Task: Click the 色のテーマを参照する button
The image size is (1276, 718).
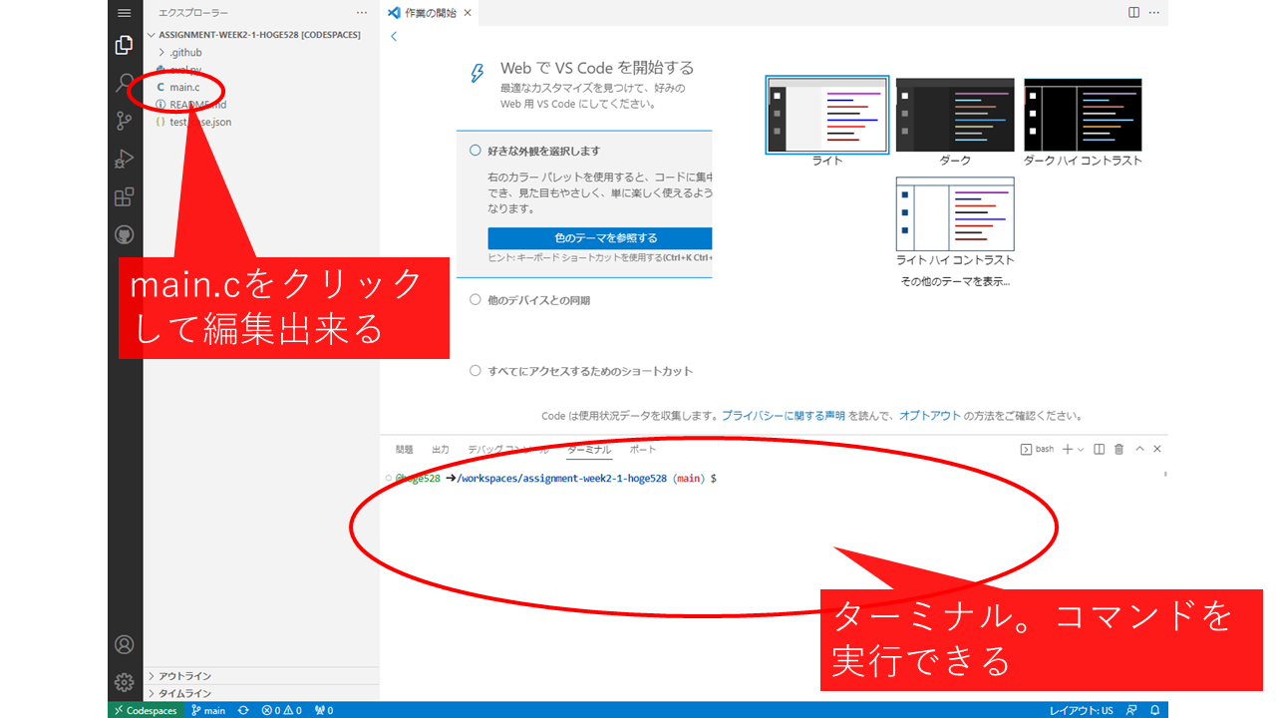Action: 599,238
